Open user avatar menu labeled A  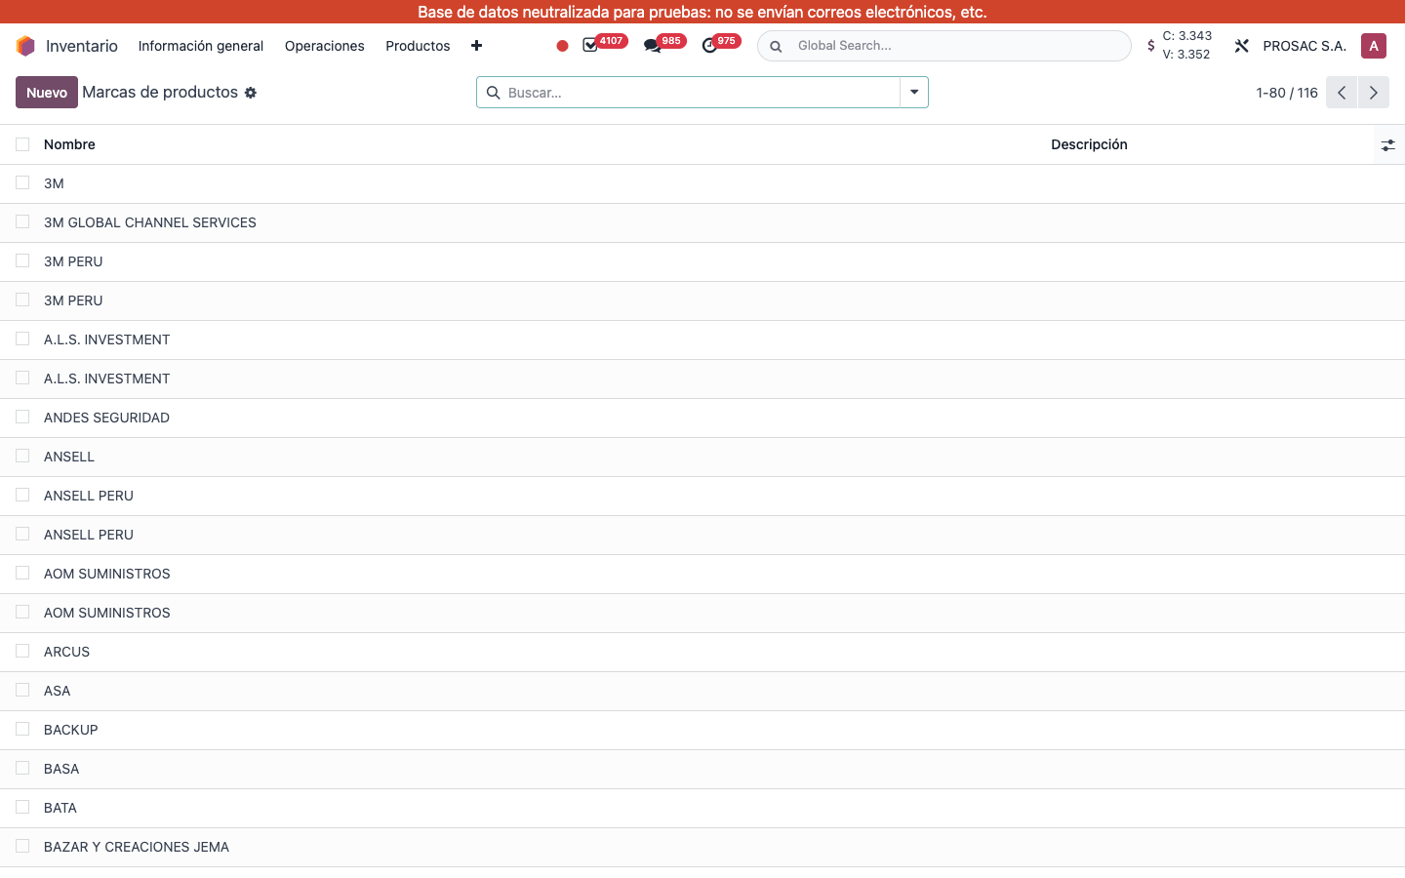pyautogui.click(x=1374, y=46)
